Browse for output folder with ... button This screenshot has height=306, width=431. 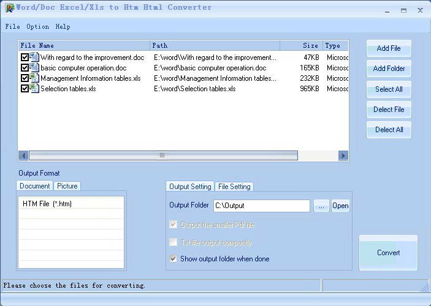click(321, 206)
